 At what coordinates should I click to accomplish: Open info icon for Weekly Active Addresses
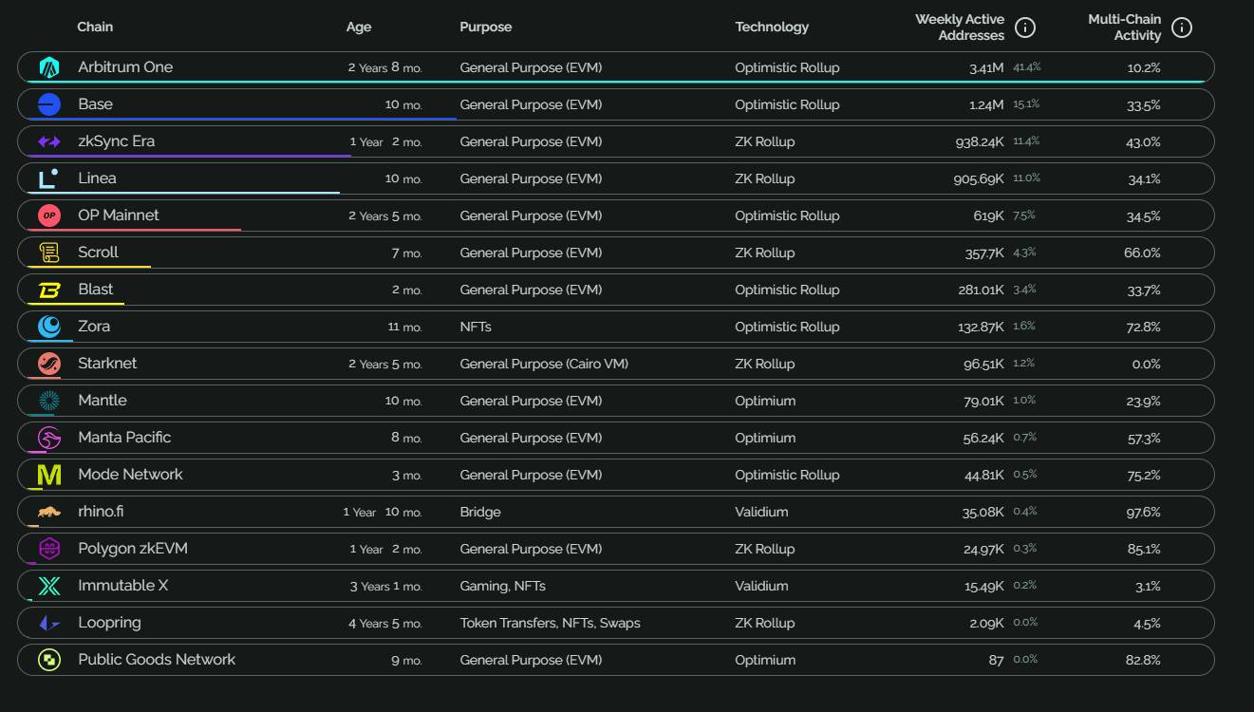coord(1025,28)
